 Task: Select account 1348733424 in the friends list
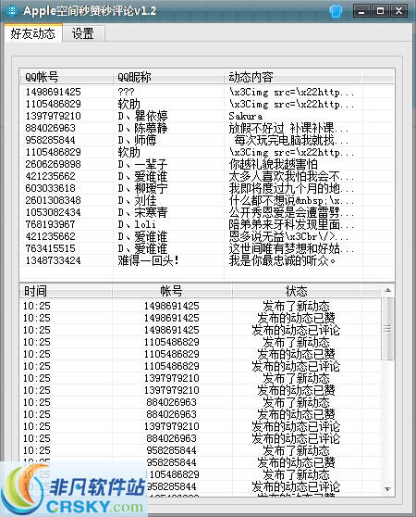53,260
